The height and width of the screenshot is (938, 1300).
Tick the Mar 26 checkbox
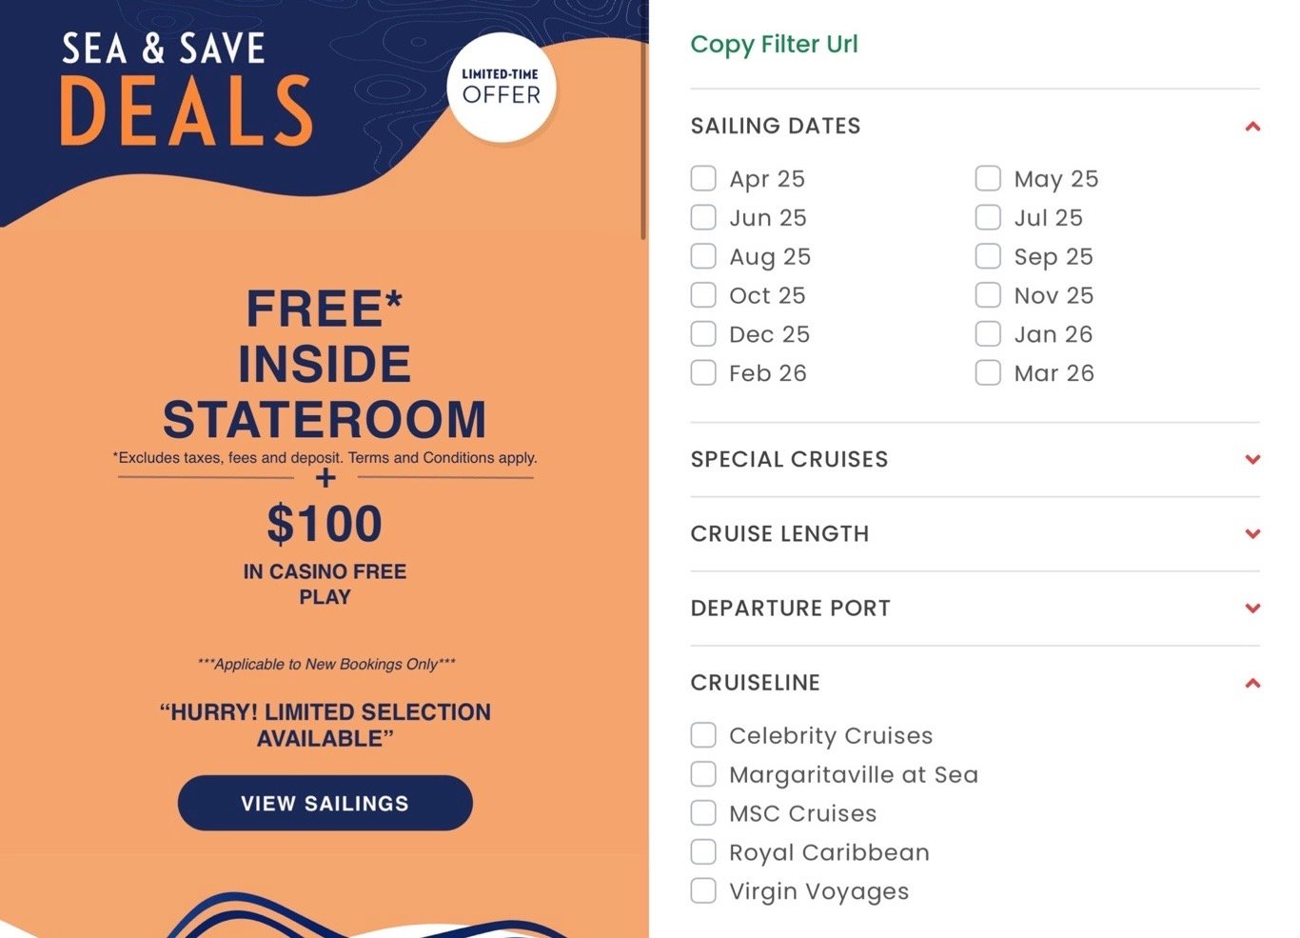(988, 372)
